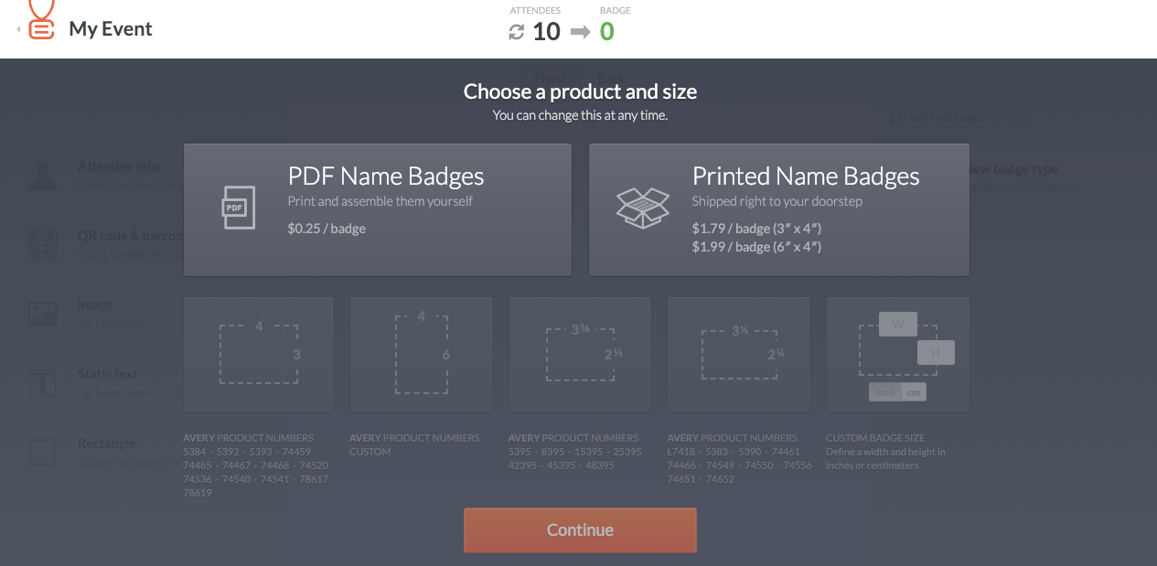Image resolution: width=1157 pixels, height=566 pixels.
Task: Click the My Event title
Action: 111,29
